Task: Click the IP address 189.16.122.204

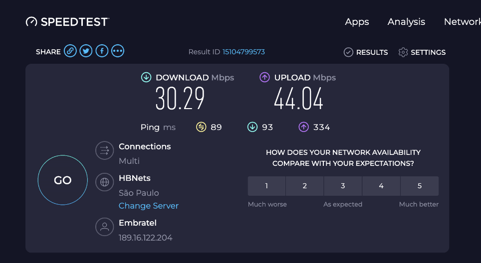Action: tap(145, 238)
